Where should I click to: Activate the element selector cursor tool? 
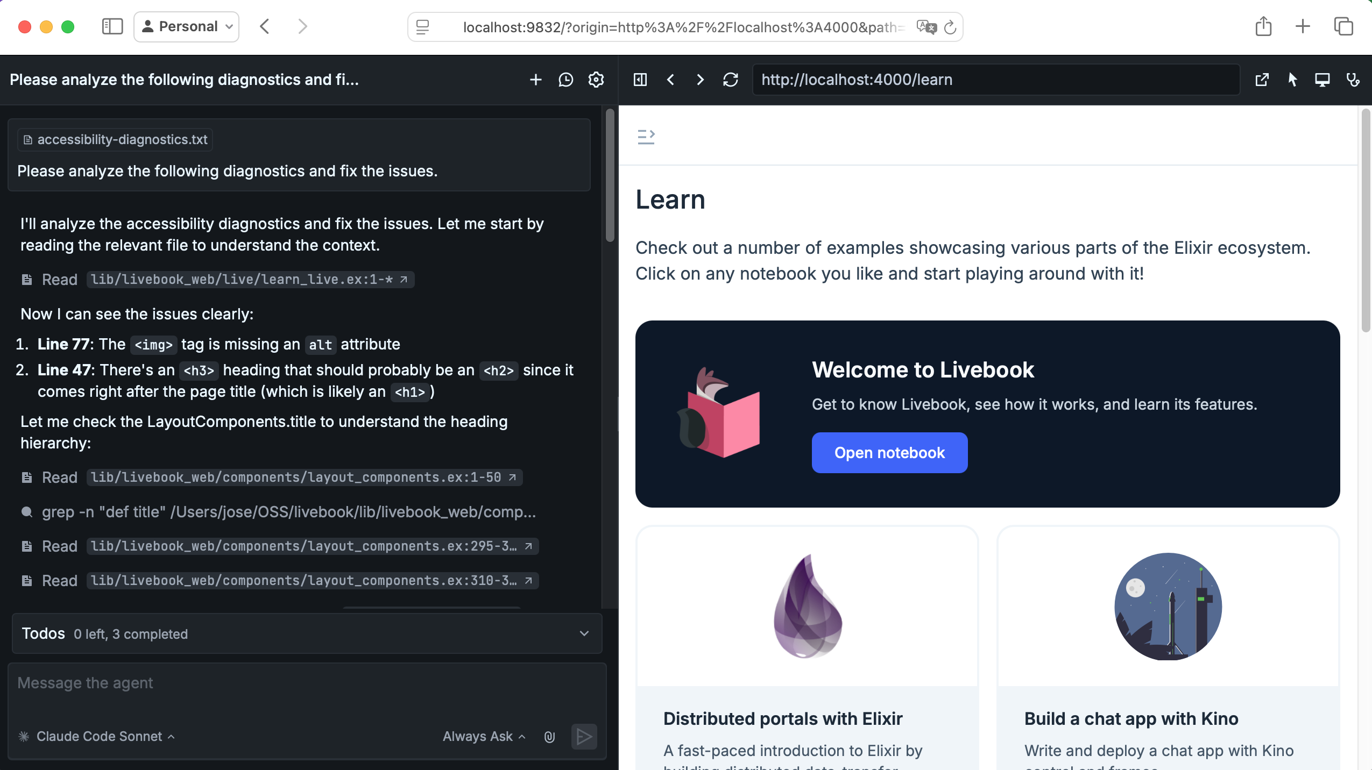[x=1292, y=80]
